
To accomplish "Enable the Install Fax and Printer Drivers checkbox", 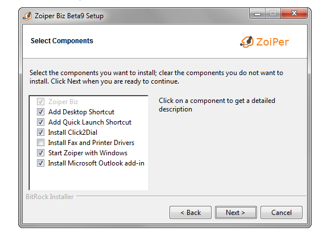I will pyautogui.click(x=40, y=143).
